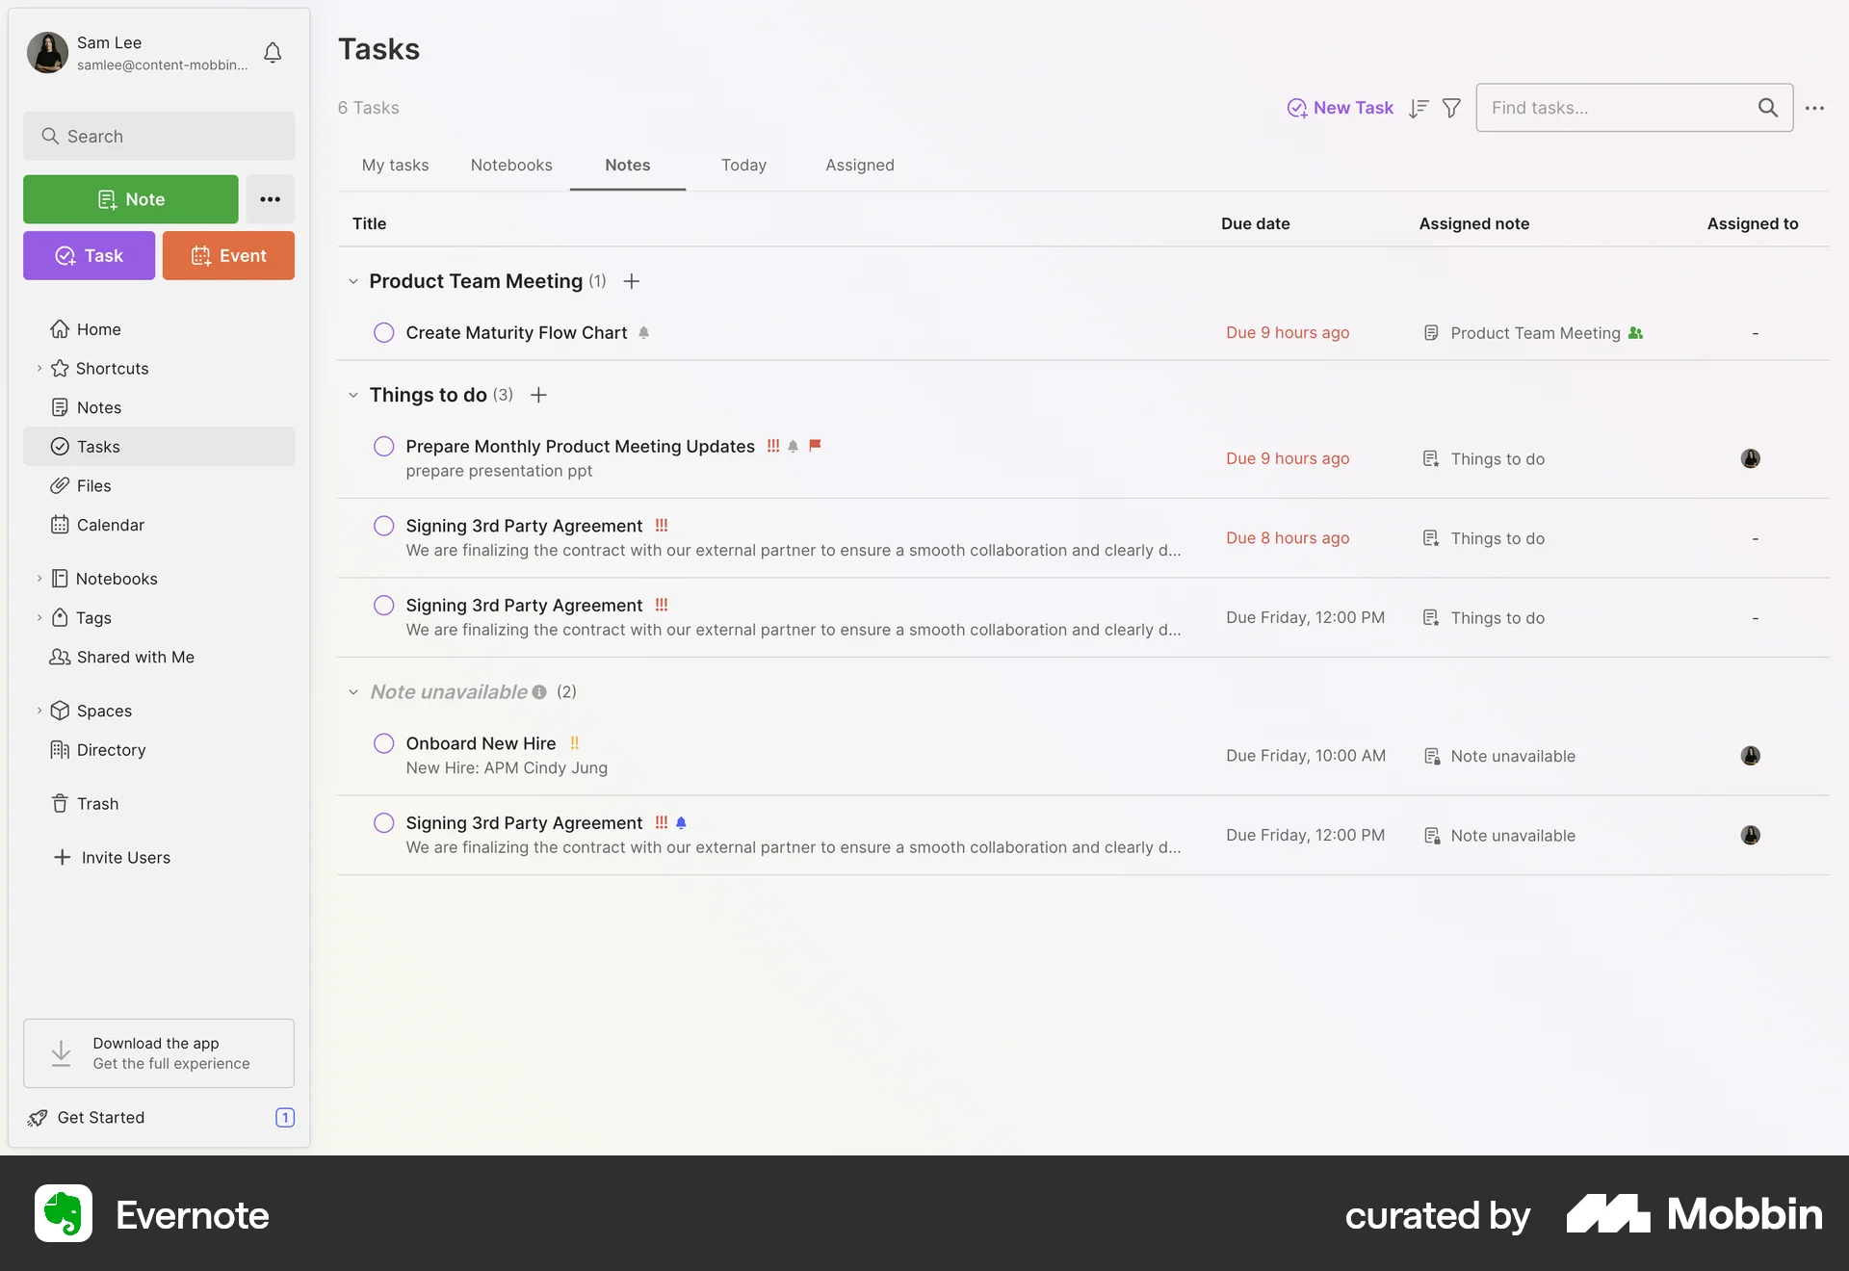Image resolution: width=1849 pixels, height=1271 pixels.
Task: Open the filter icon in the Tasks header
Action: (1450, 107)
